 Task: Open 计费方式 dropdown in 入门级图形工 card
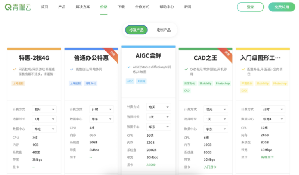coord(273,109)
